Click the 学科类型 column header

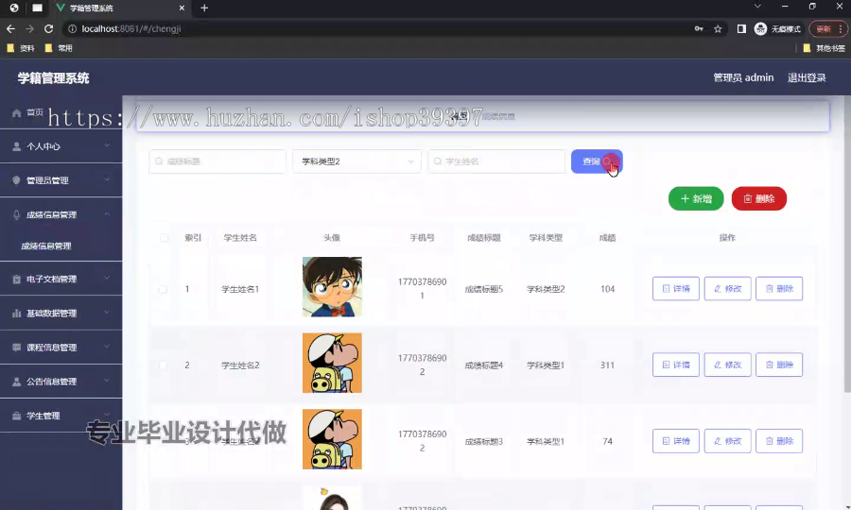coord(546,238)
